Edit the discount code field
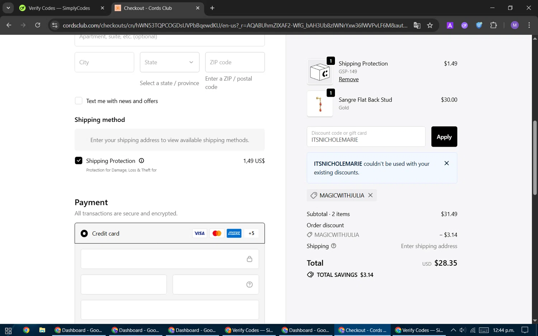The height and width of the screenshot is (336, 538). tap(366, 137)
